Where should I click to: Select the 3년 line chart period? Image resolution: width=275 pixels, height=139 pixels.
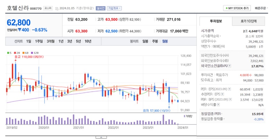(70, 41)
